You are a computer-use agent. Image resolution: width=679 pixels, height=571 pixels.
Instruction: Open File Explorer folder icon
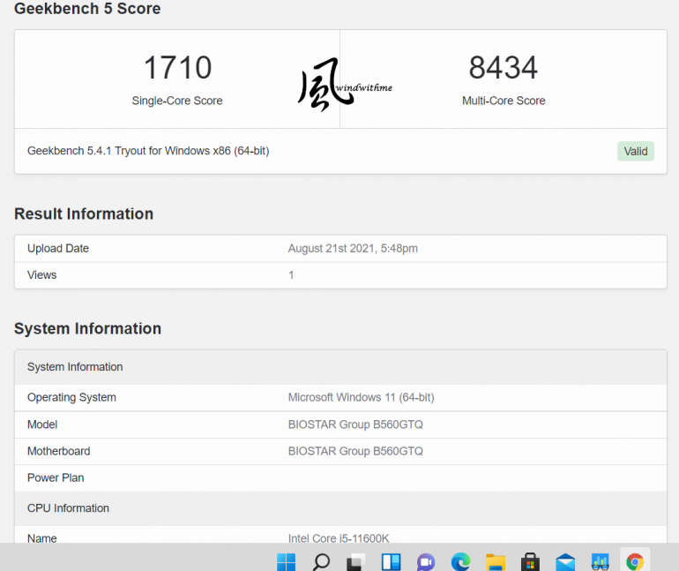click(x=496, y=562)
